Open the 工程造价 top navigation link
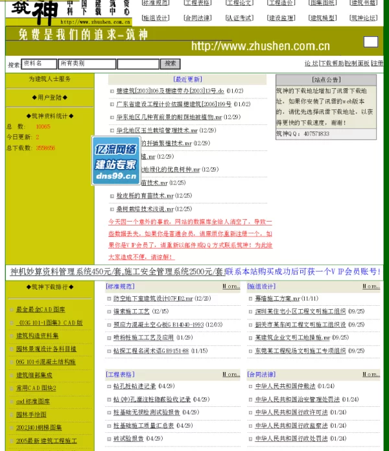This screenshot has width=389, height=451. 281,3
